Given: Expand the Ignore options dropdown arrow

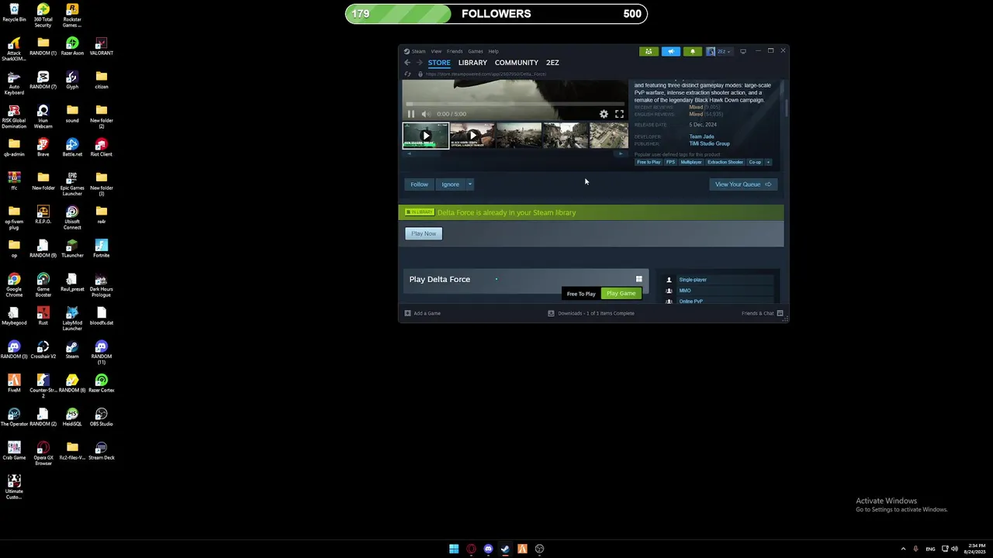Looking at the screenshot, I should click(469, 184).
